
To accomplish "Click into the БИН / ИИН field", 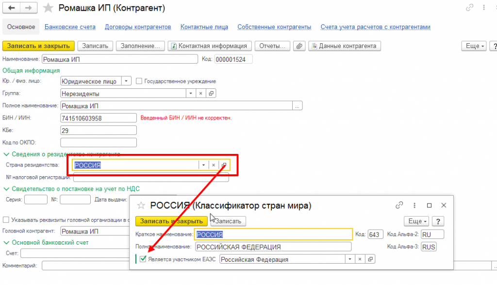I will coord(98,118).
